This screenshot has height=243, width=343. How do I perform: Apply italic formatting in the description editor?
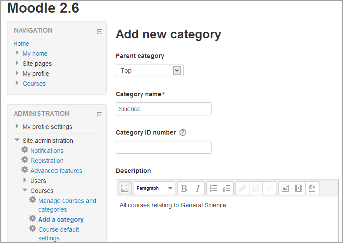(197, 188)
